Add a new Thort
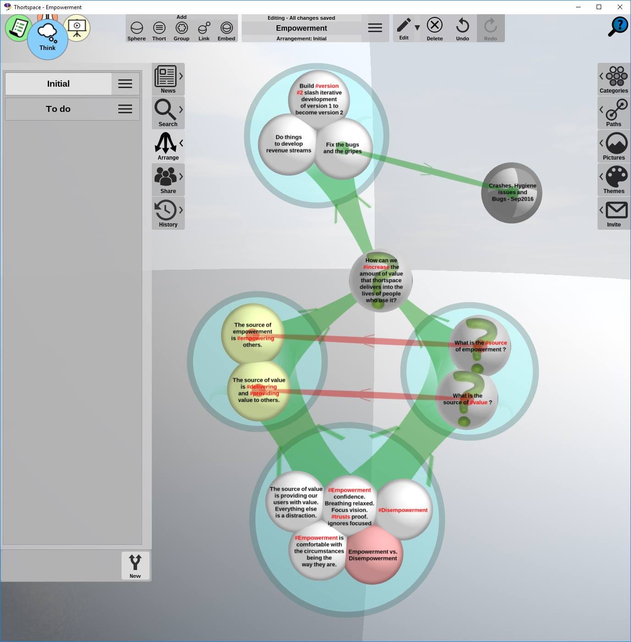 click(159, 31)
